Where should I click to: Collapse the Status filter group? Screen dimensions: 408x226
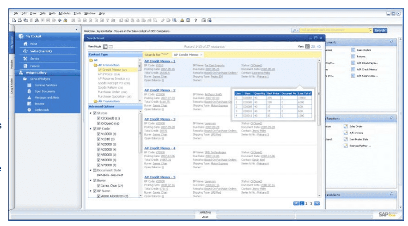(91, 113)
